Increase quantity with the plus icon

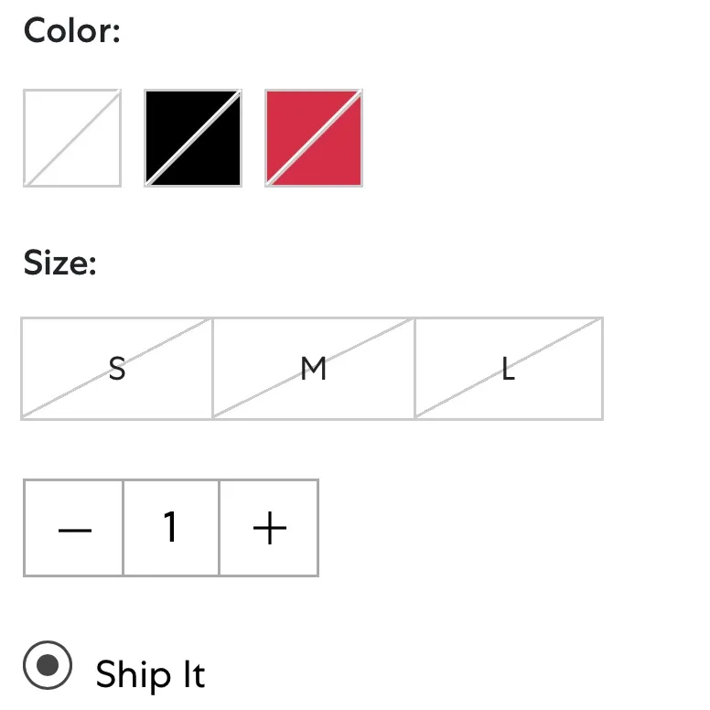pos(269,528)
